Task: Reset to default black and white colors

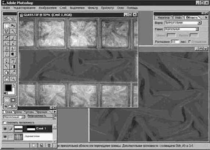Action: point(6,94)
